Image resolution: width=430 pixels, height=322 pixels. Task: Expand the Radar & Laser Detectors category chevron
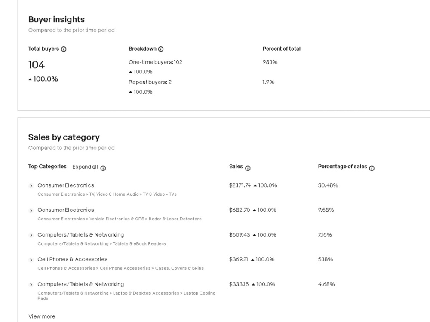click(31, 210)
